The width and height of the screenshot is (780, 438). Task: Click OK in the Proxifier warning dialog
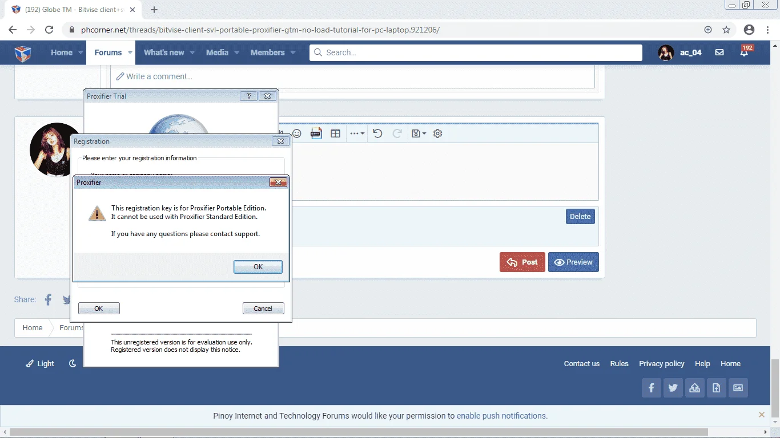click(x=258, y=267)
